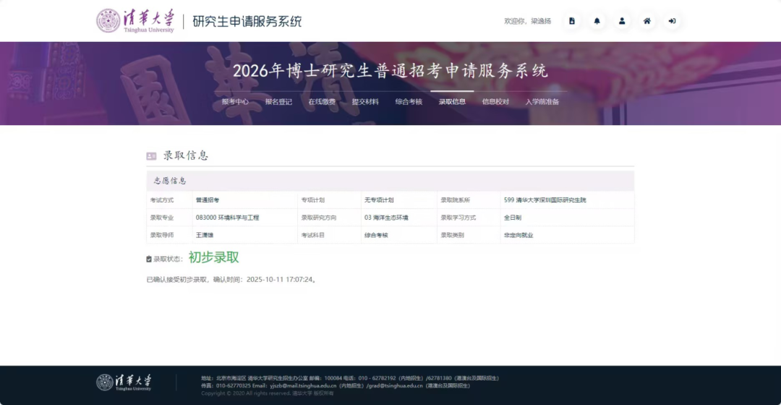
Task: Select the 提交材料 tab
Action: pos(365,102)
